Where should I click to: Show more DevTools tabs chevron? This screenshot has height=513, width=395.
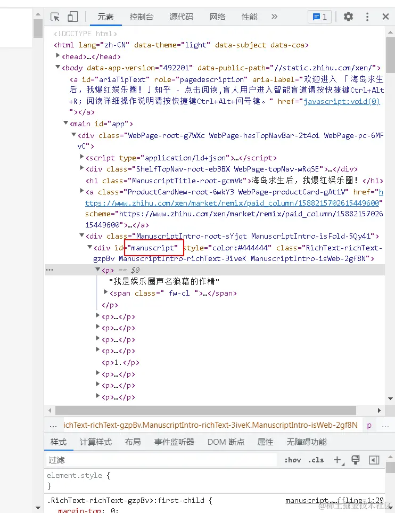point(274,17)
